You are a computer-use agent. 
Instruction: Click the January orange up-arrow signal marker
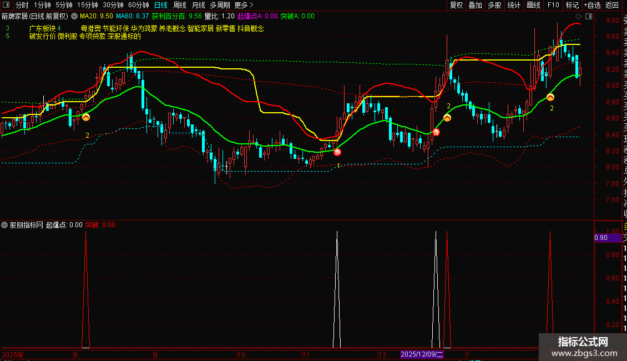(550, 97)
